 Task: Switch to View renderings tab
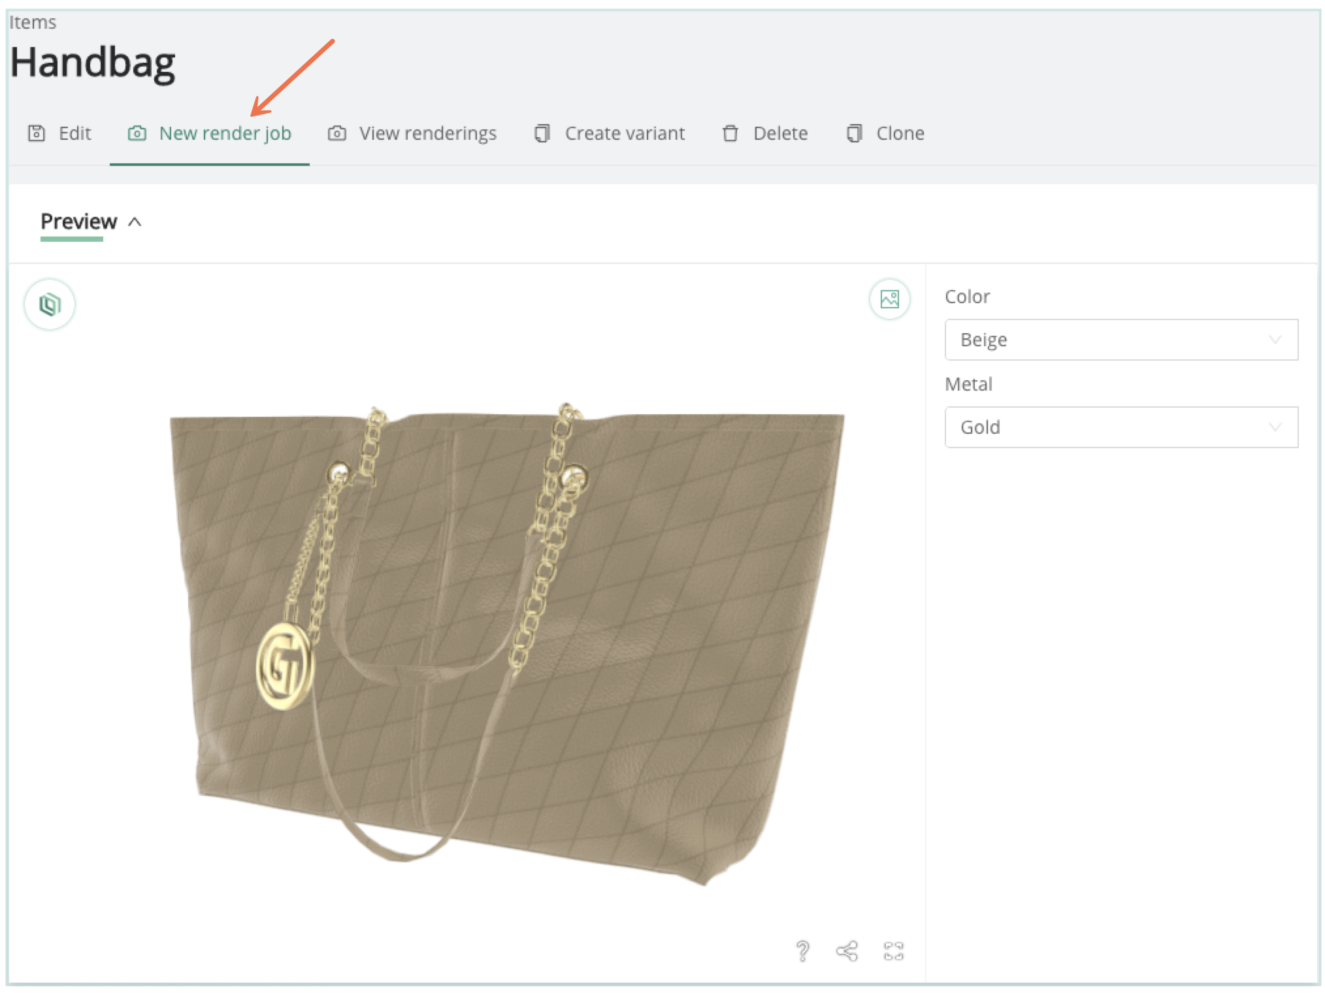pyautogui.click(x=427, y=133)
